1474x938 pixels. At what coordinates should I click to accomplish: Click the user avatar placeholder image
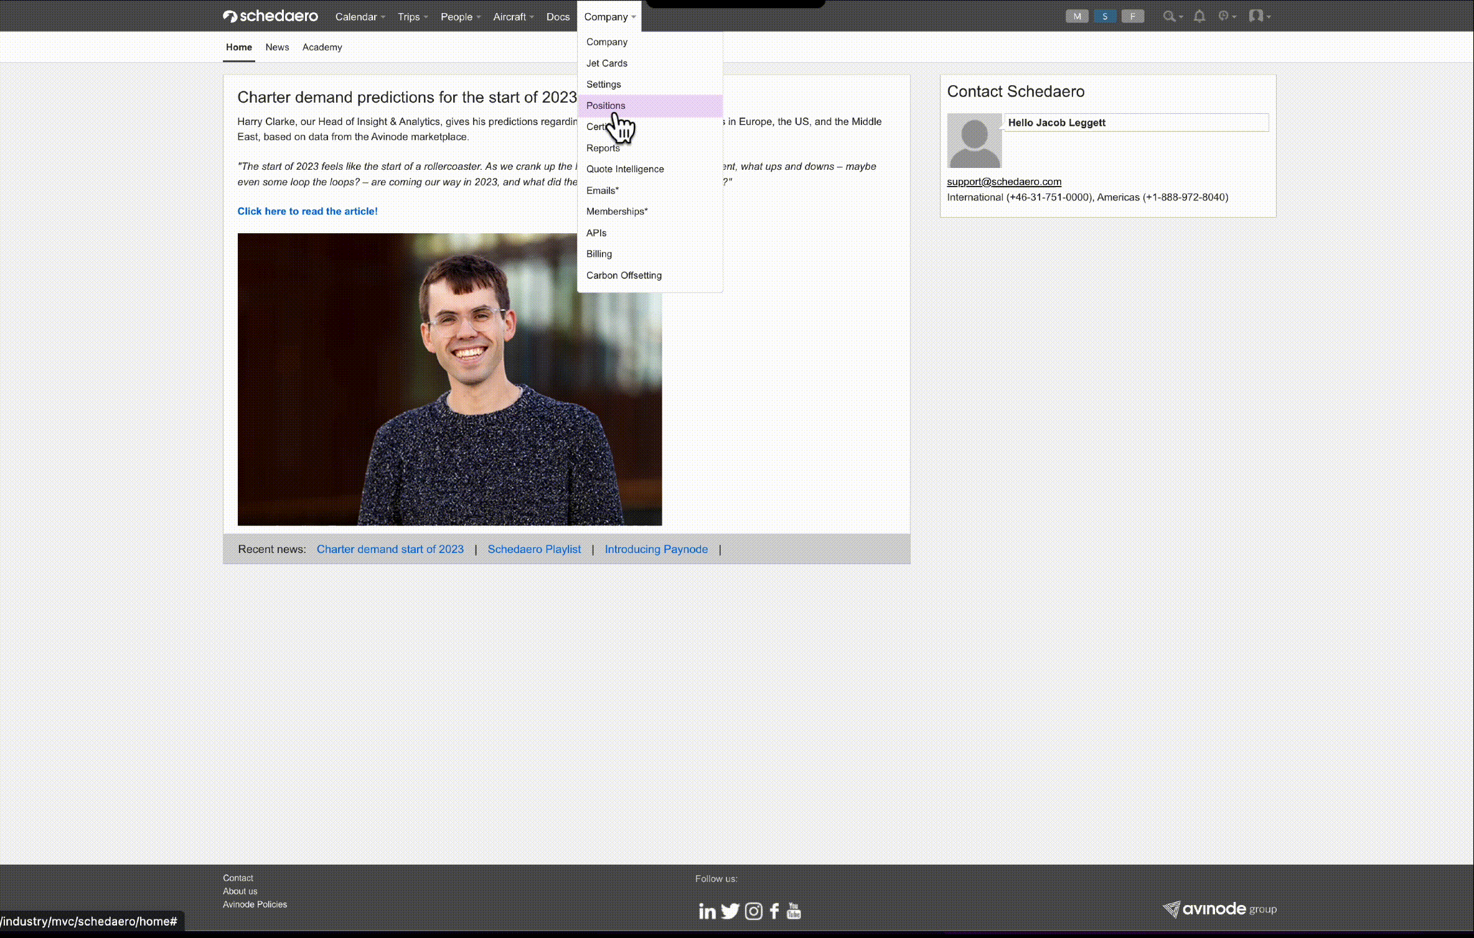(x=974, y=141)
